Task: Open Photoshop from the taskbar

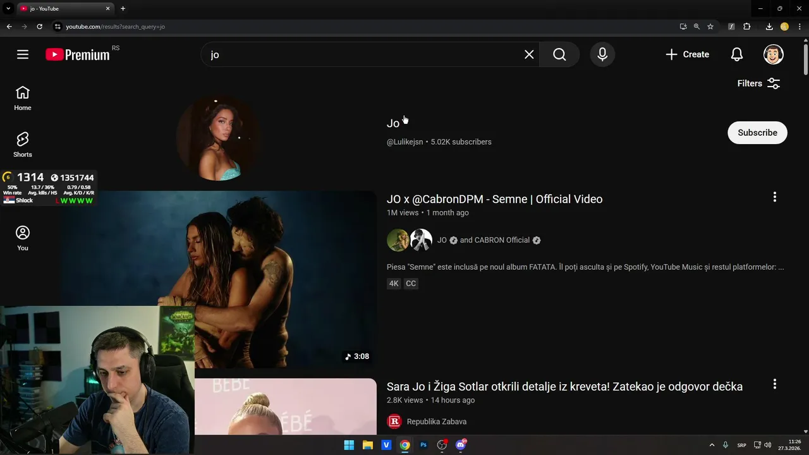Action: tap(423, 445)
